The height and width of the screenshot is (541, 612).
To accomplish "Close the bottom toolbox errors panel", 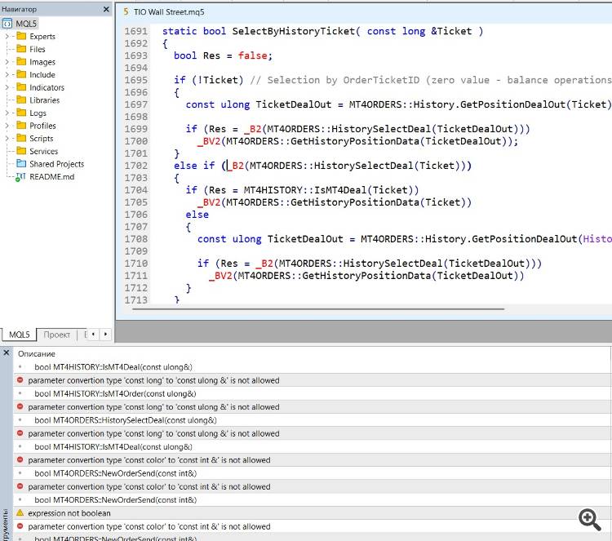I will [7, 353].
